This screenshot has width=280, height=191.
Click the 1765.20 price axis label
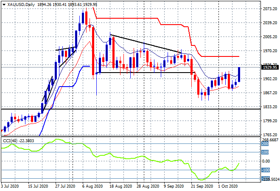click(x=270, y=135)
